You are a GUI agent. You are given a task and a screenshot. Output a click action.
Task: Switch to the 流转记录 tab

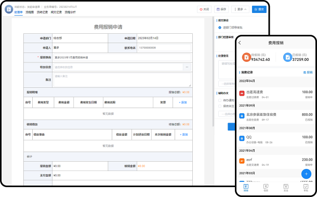[42, 12]
